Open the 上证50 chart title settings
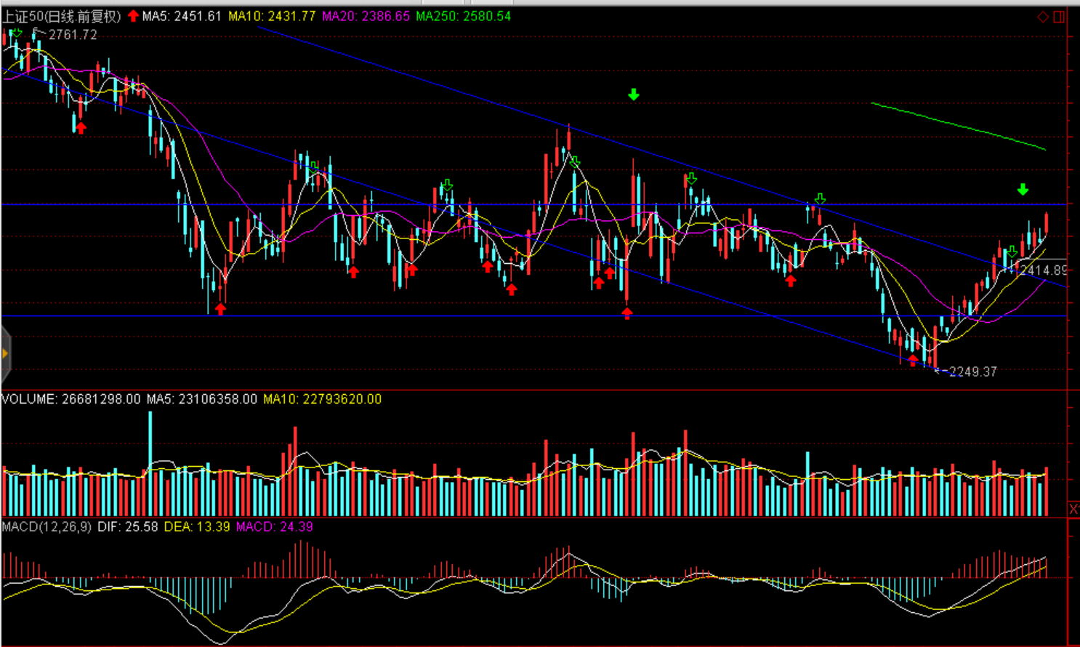The width and height of the screenshot is (1080, 647). [x=62, y=16]
